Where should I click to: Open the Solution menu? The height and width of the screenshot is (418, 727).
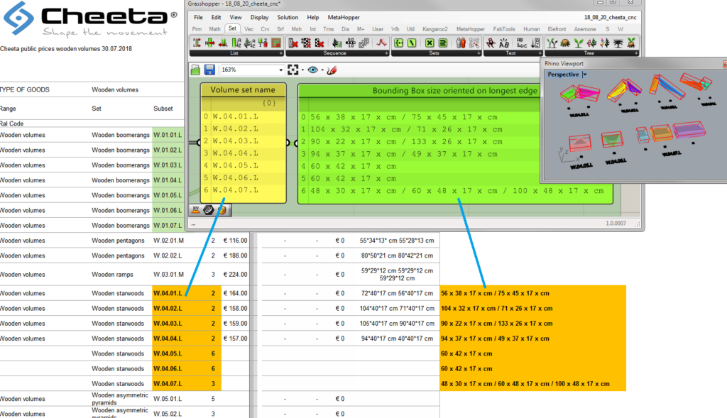288,17
